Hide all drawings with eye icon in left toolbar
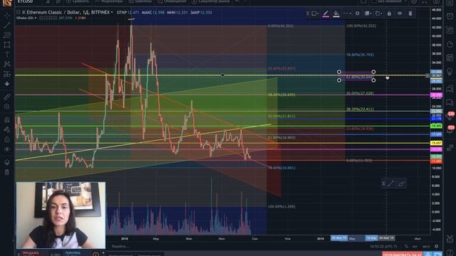The width and height of the screenshot is (456, 256). point(7,149)
